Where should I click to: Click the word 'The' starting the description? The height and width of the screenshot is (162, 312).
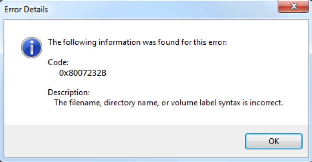(60, 103)
